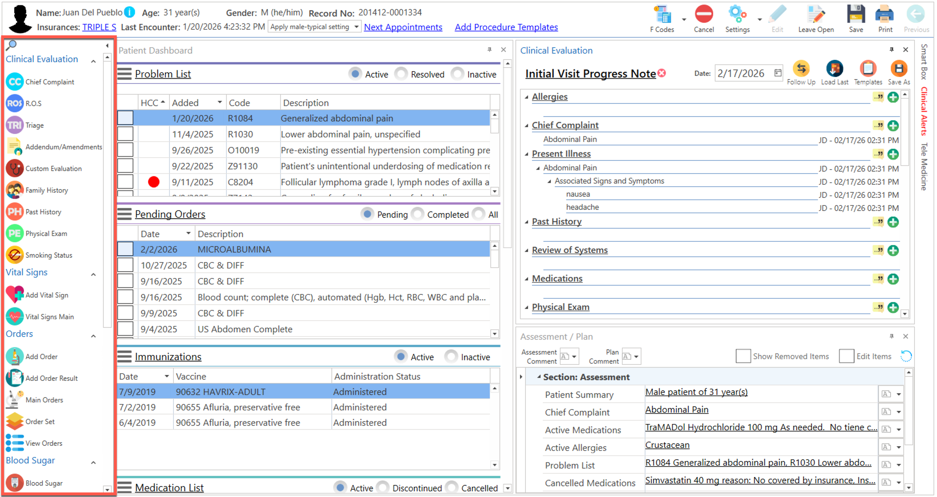This screenshot has height=497, width=937.
Task: Open the Next Appointments link
Action: pyautogui.click(x=403, y=27)
